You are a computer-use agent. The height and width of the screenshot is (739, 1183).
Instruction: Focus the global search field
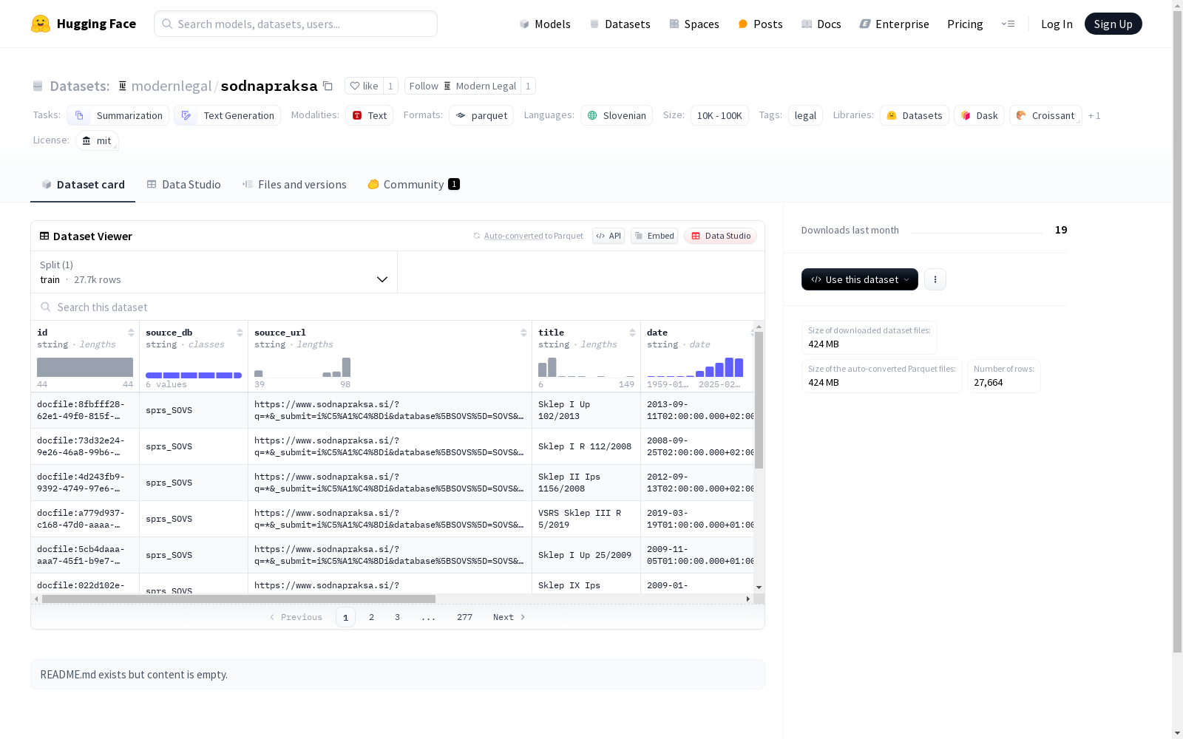(x=296, y=24)
